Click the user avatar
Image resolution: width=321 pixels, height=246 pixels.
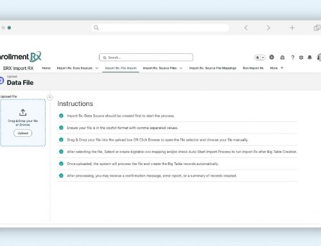click(319, 57)
